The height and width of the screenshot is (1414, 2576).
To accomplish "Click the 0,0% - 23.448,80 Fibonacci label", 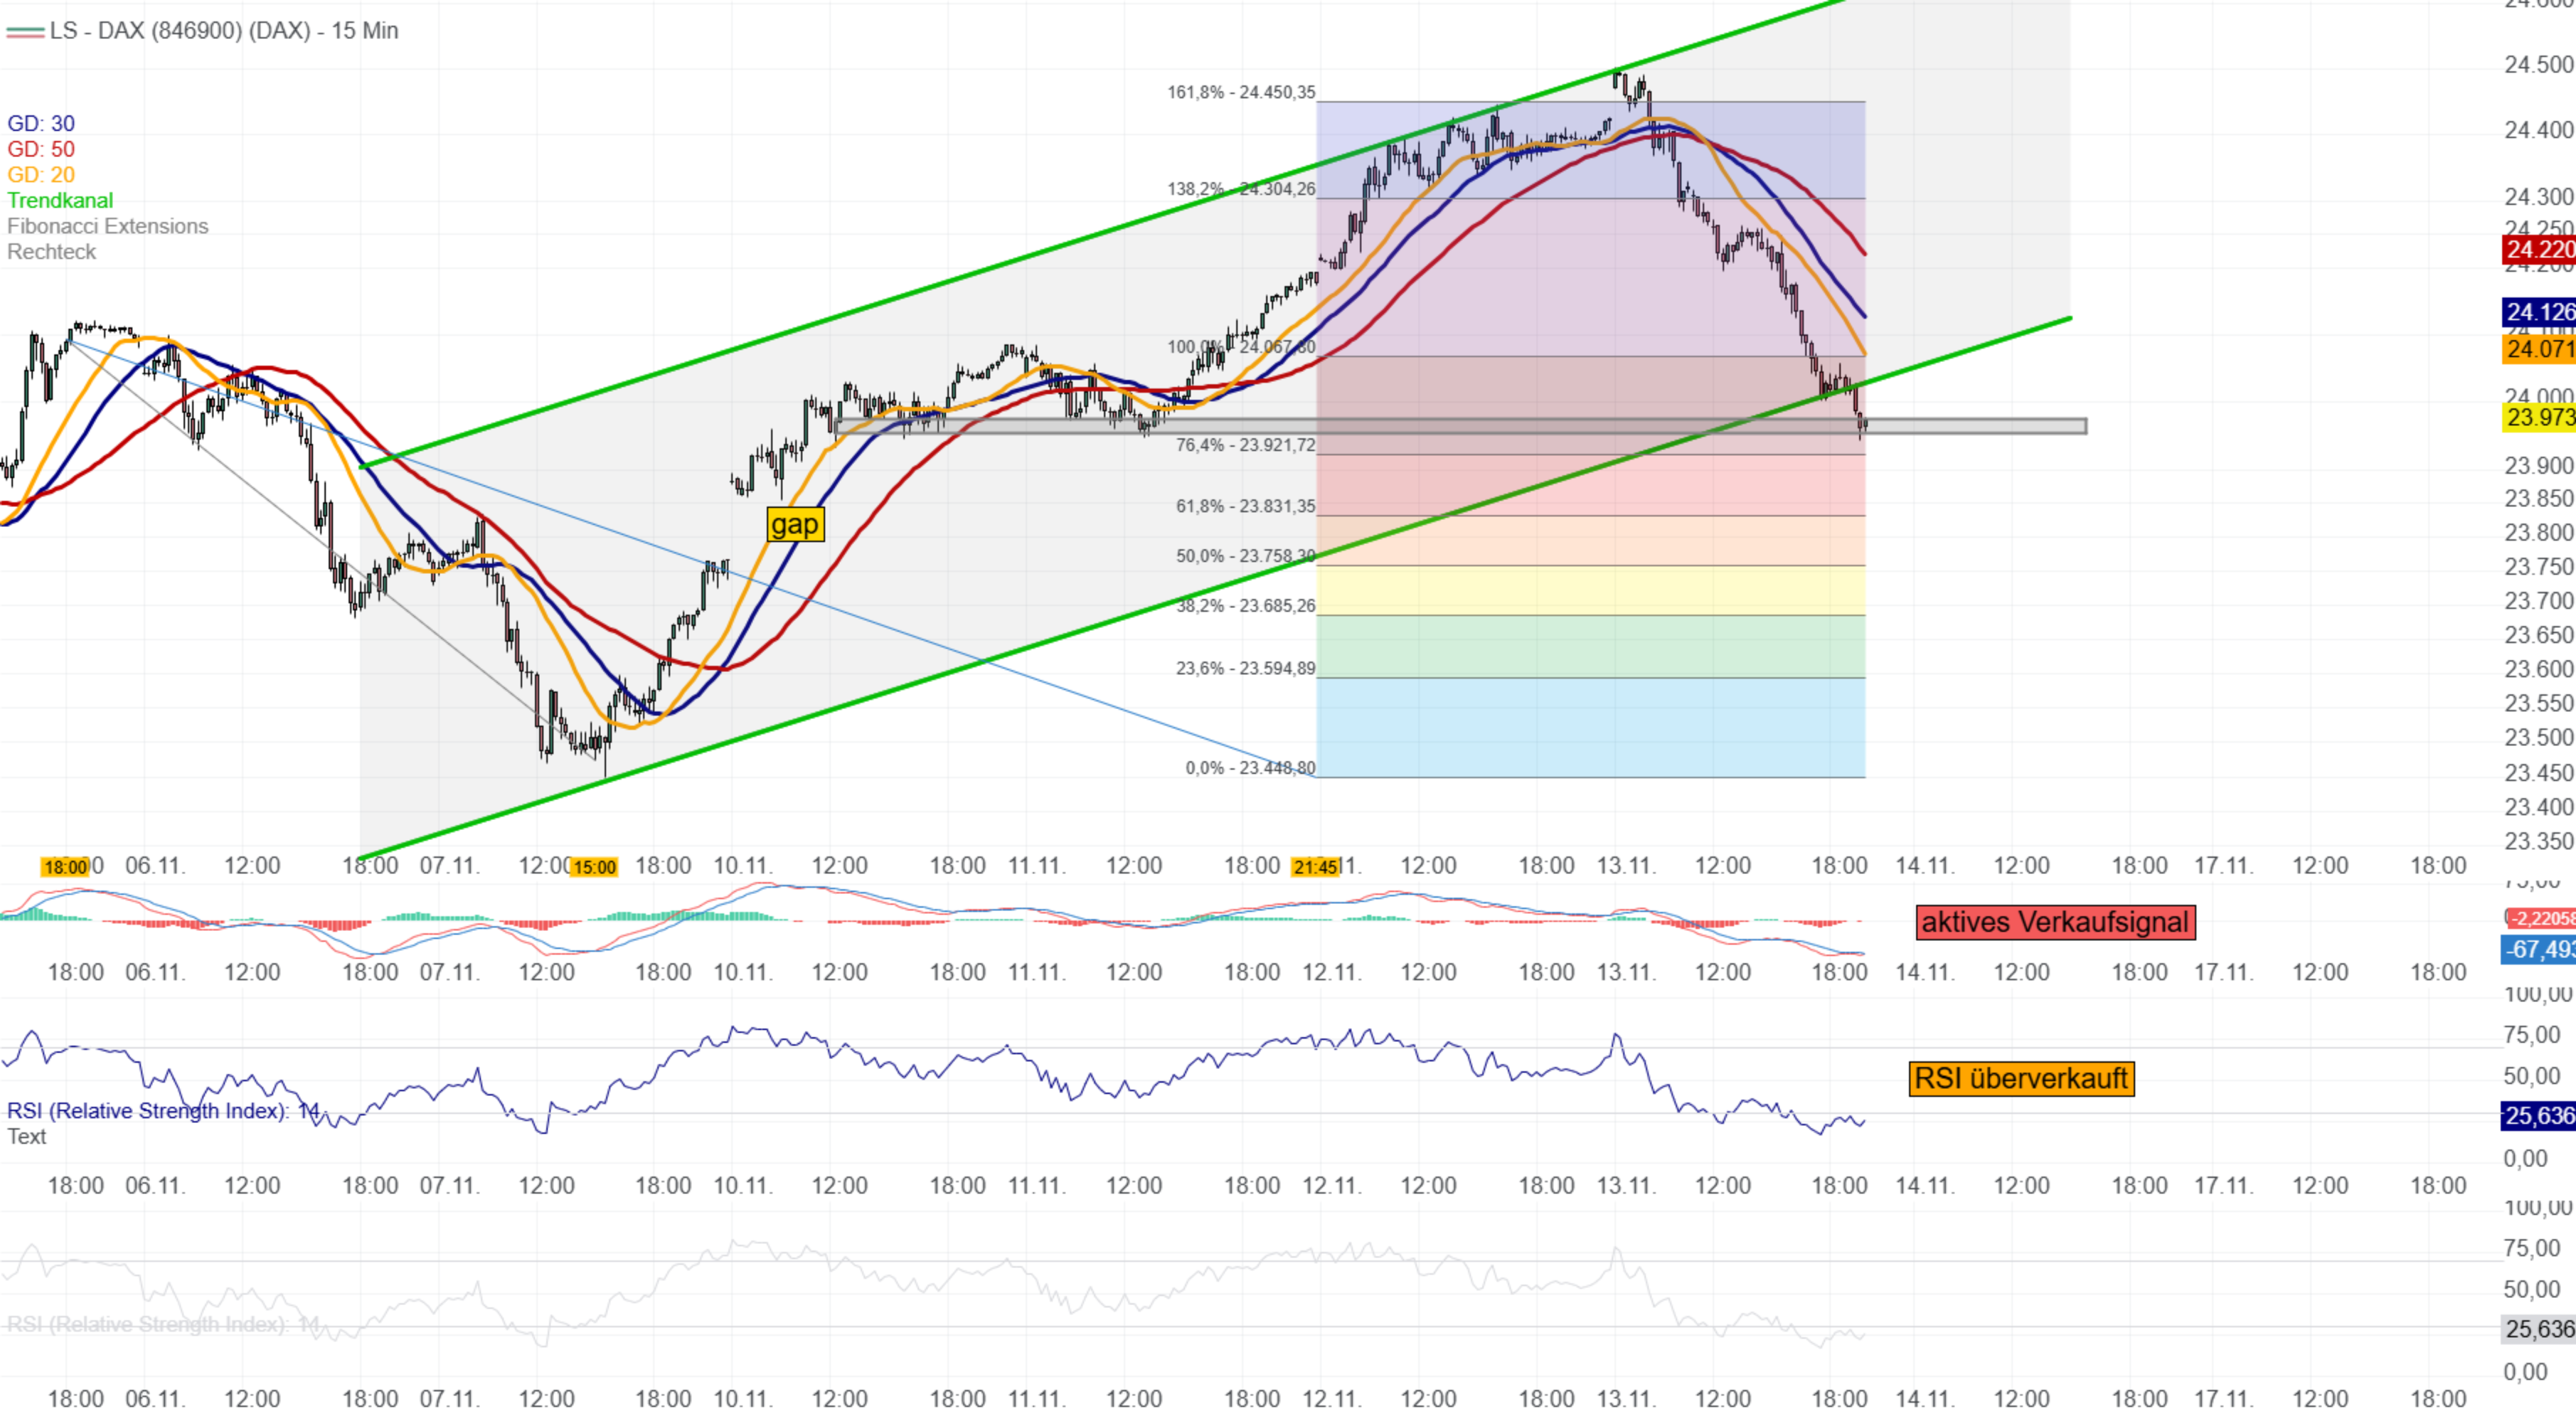I will pos(1250,768).
